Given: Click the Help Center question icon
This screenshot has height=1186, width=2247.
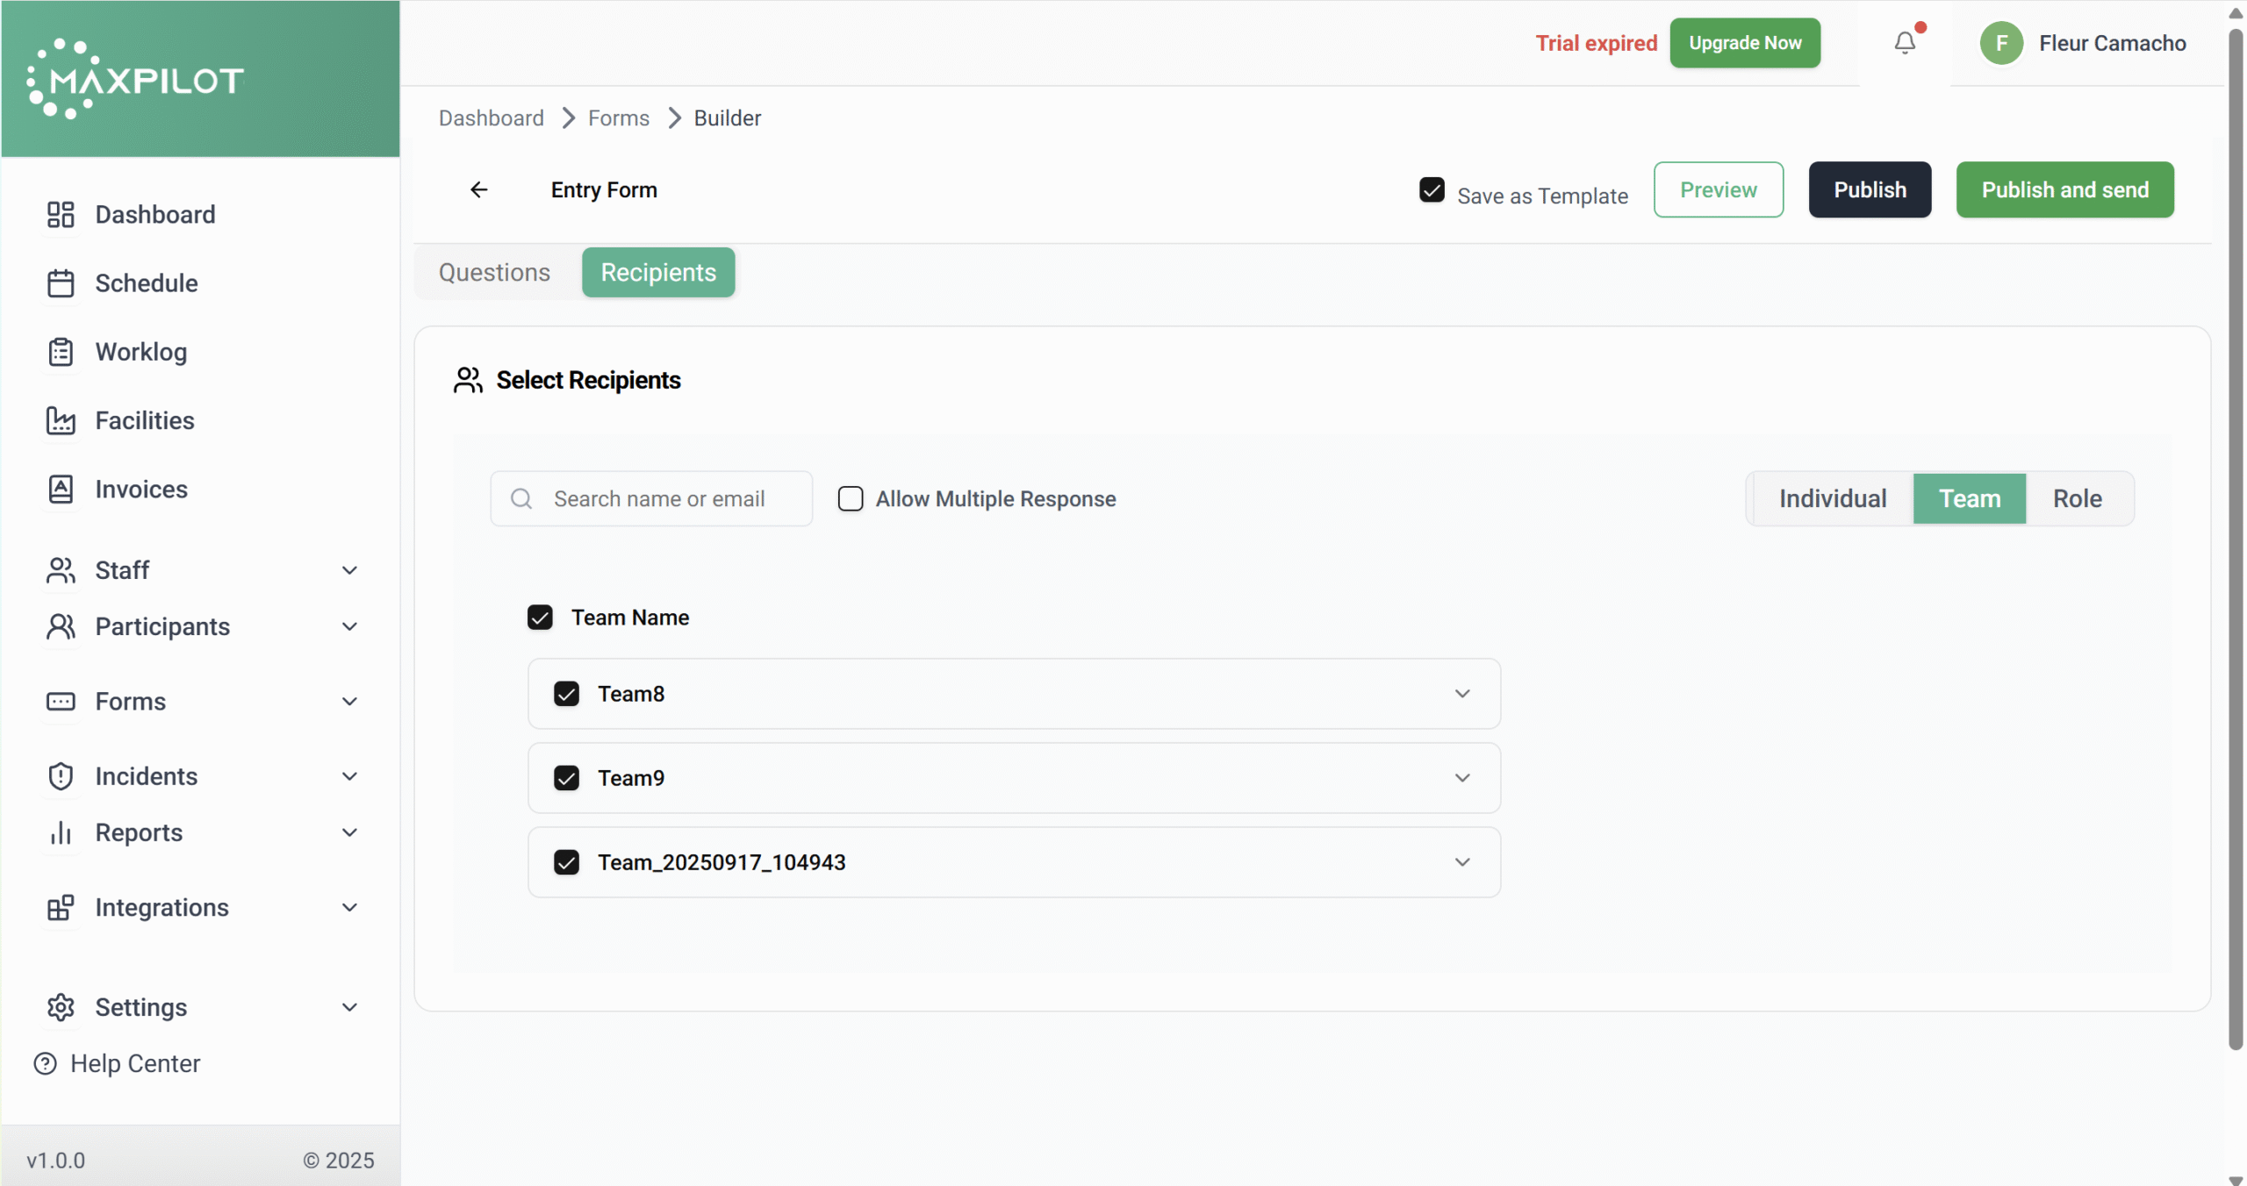Looking at the screenshot, I should click(x=45, y=1063).
